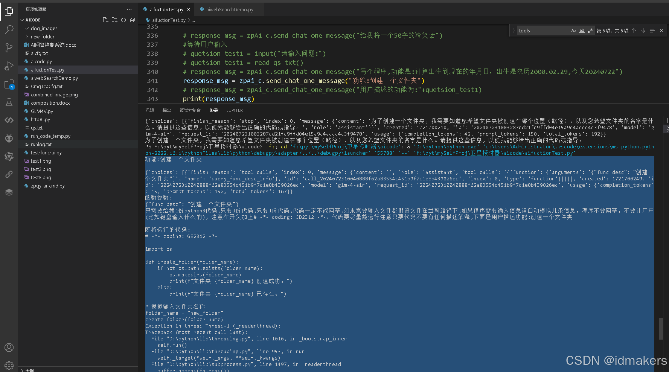Open GLM4V.py in explorer
Screen dimensions: 669x372
point(42,111)
